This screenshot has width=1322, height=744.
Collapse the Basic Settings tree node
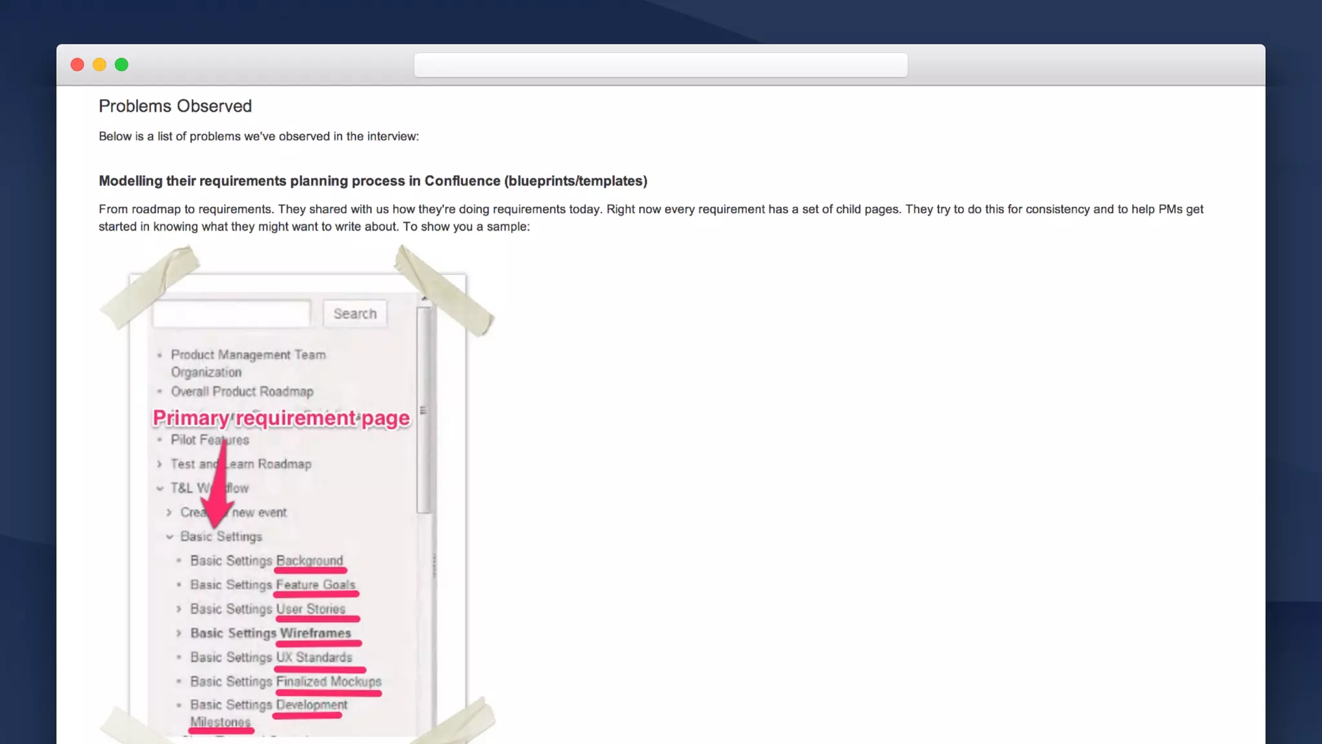[170, 537]
